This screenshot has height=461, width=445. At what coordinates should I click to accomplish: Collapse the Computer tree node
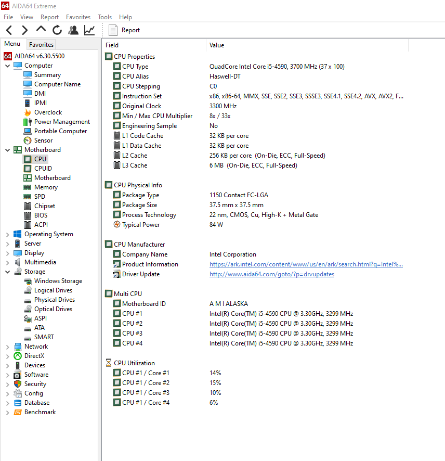click(7, 66)
